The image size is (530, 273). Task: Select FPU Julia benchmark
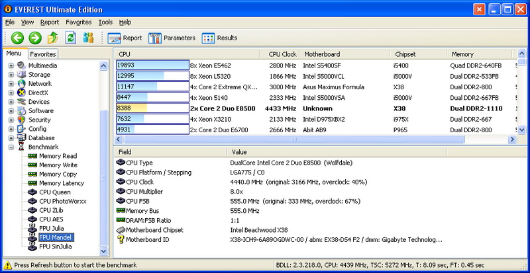[52, 229]
